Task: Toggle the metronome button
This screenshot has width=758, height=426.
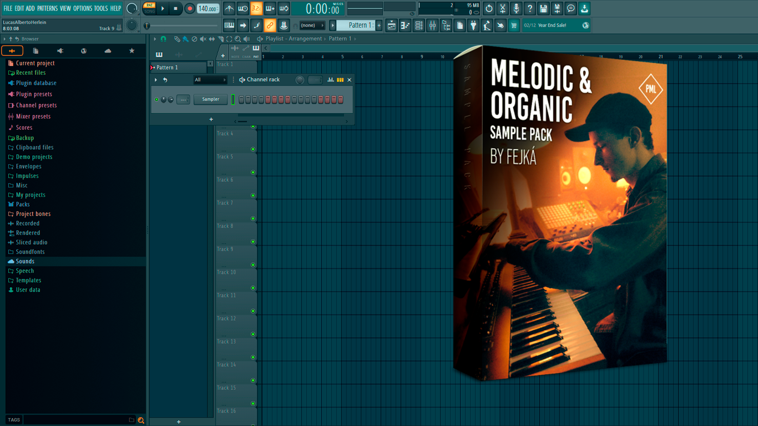Action: (229, 8)
